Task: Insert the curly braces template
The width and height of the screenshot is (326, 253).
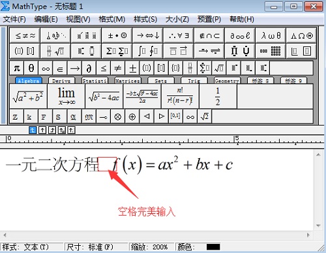Action: (175, 69)
